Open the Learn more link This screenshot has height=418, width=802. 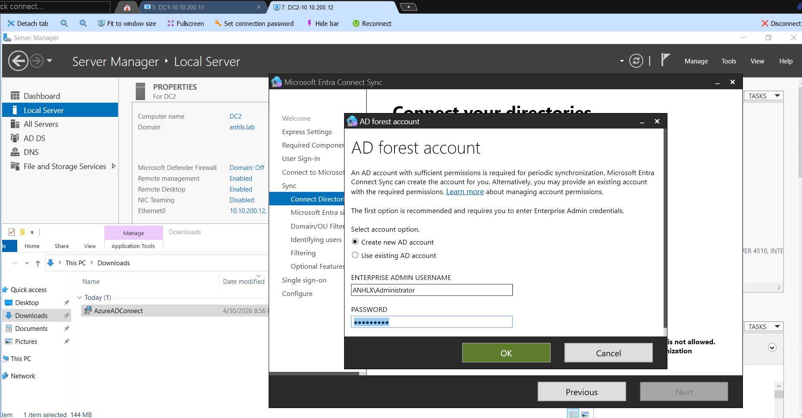[x=465, y=192]
